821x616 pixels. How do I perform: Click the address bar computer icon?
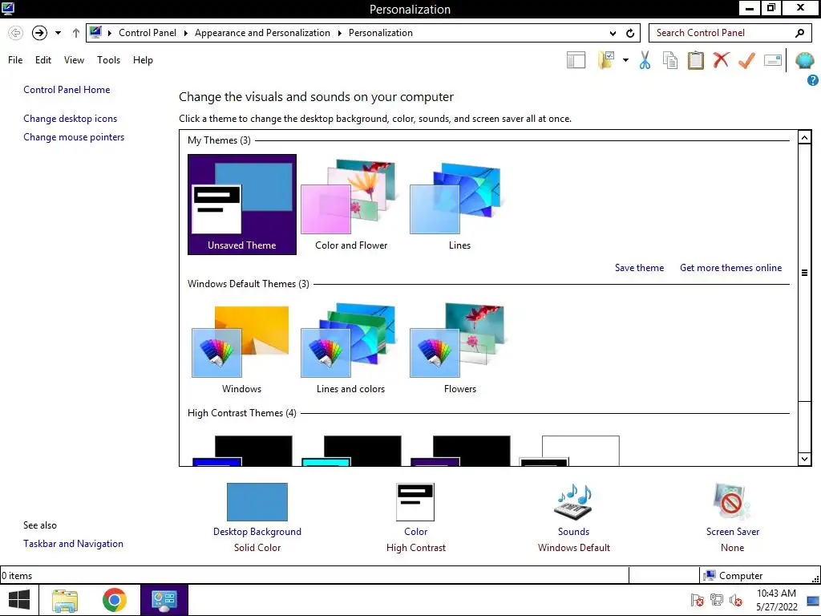(95, 32)
